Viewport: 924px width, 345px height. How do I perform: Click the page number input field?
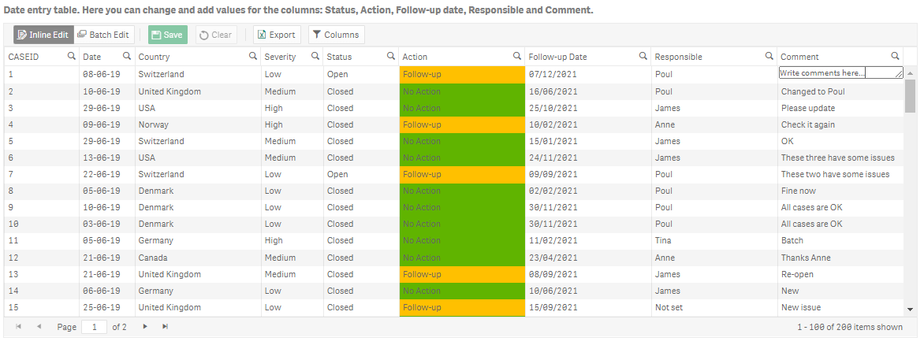coord(94,326)
